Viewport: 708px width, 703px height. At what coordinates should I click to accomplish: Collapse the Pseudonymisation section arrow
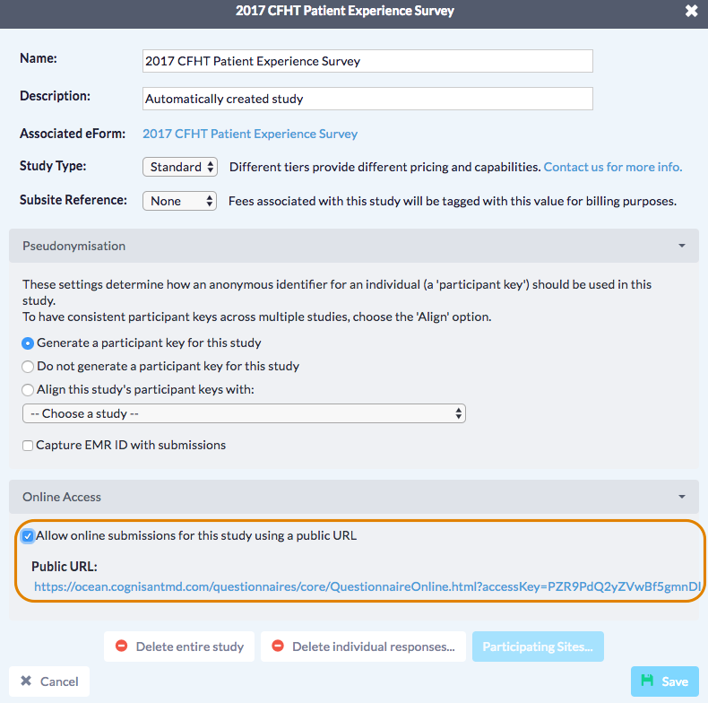pyautogui.click(x=682, y=246)
